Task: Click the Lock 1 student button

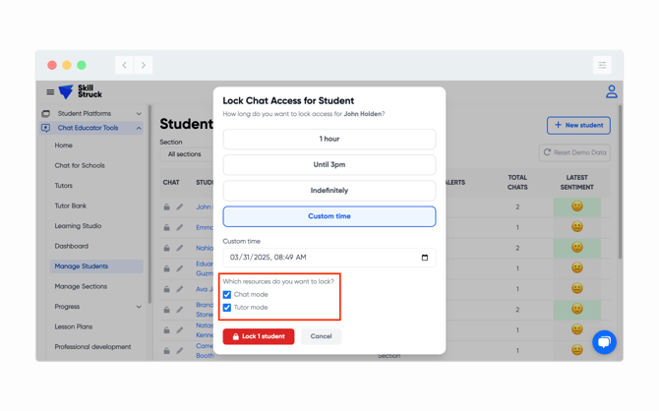Action: point(259,336)
